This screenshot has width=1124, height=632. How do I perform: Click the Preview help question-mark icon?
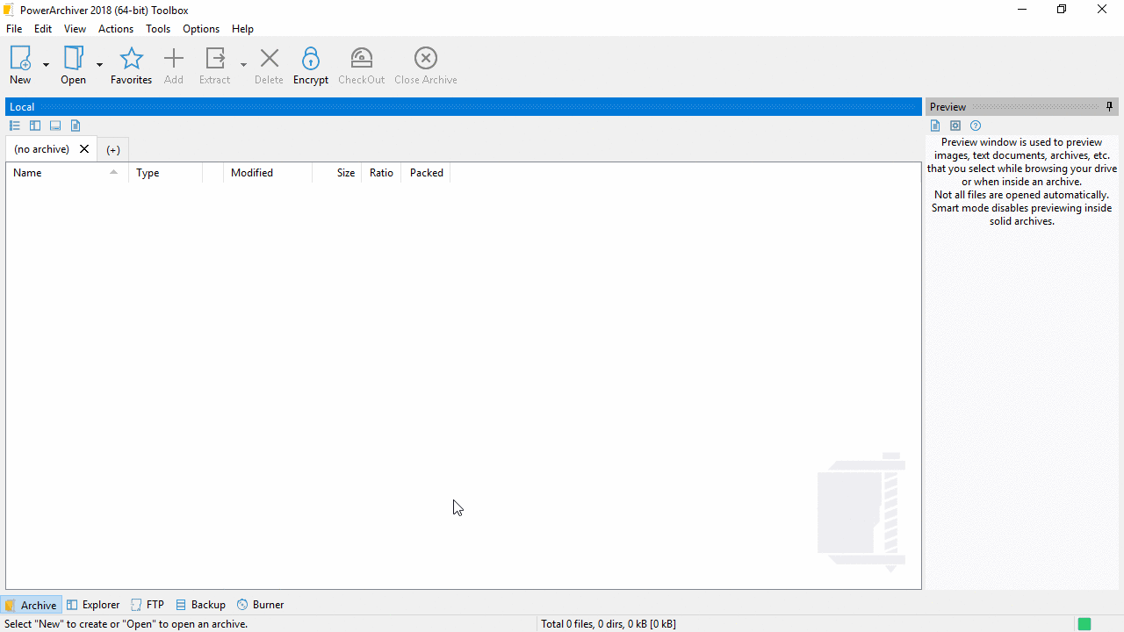coord(976,126)
